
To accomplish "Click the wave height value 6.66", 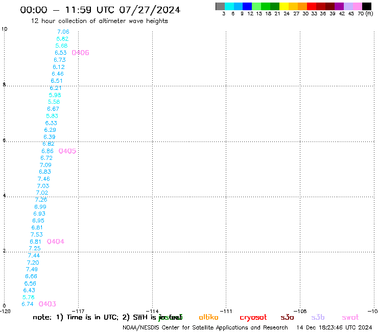I will [x=31, y=276].
